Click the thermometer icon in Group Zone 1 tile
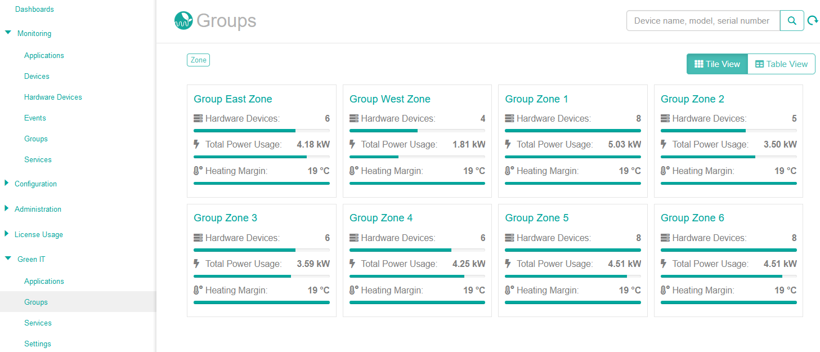The height and width of the screenshot is (352, 820). click(x=507, y=171)
